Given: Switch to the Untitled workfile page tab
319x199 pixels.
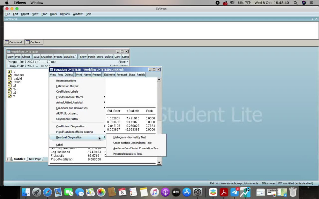Looking at the screenshot, I should (19, 159).
